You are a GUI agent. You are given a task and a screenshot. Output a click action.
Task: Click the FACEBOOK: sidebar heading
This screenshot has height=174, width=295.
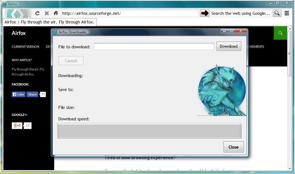click(x=20, y=84)
